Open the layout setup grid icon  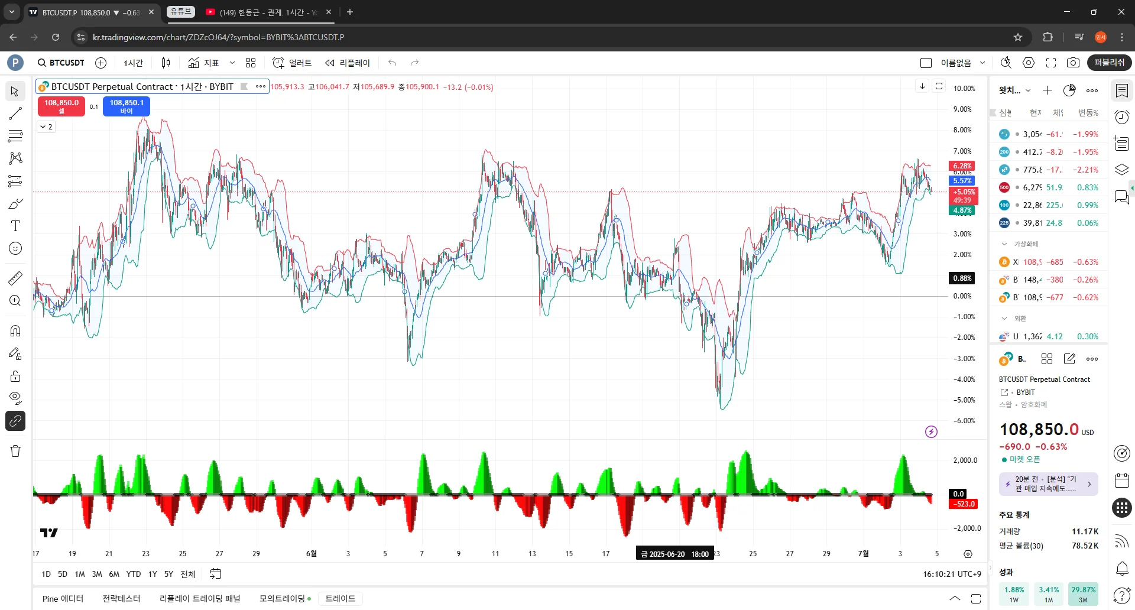(251, 63)
